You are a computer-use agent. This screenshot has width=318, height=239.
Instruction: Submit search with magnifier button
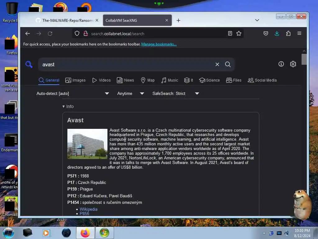(228, 64)
